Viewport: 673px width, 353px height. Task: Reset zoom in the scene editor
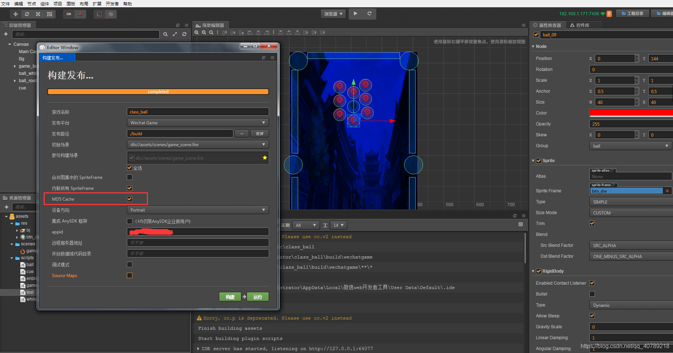[x=211, y=32]
